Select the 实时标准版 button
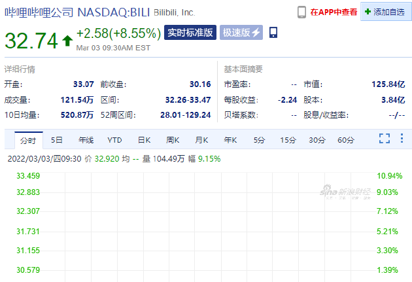The image size is (412, 282). click(x=190, y=33)
